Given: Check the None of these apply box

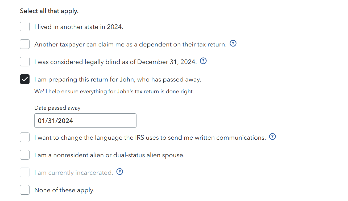Looking at the screenshot, I should 25,190.
